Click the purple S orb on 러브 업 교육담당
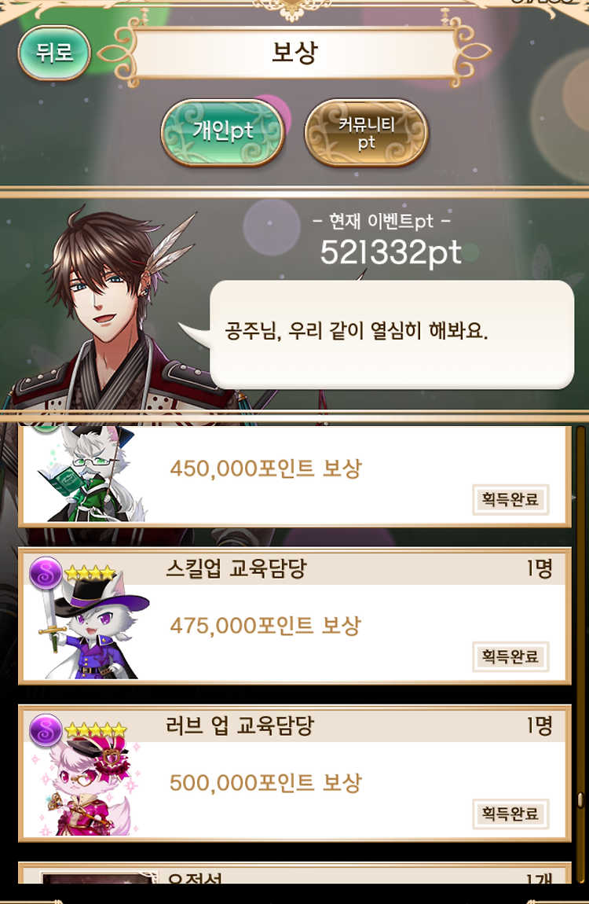Viewport: 589px width, 904px height. tap(46, 730)
